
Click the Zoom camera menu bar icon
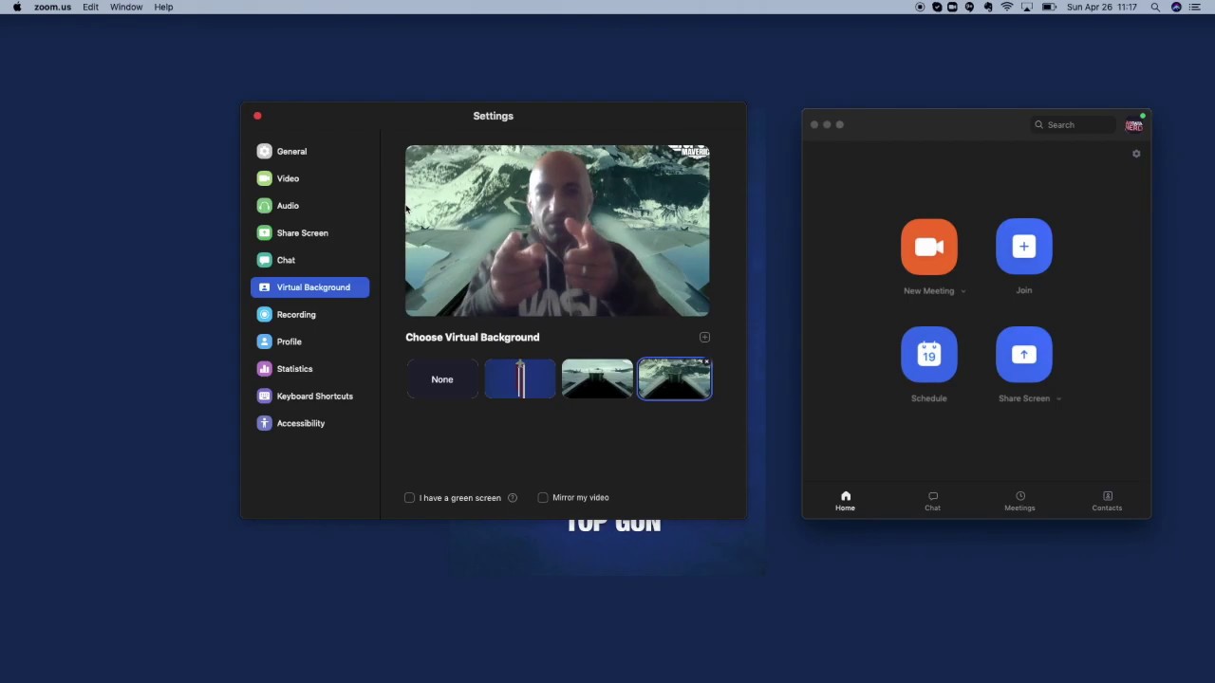[952, 7]
